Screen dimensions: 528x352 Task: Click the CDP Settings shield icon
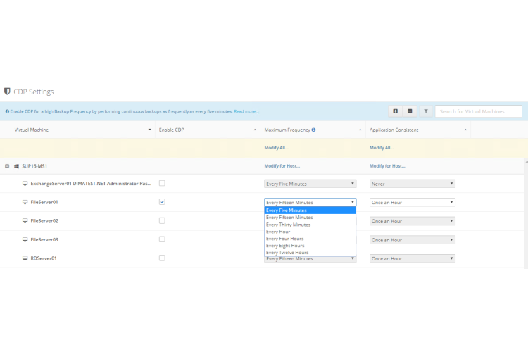pyautogui.click(x=7, y=92)
